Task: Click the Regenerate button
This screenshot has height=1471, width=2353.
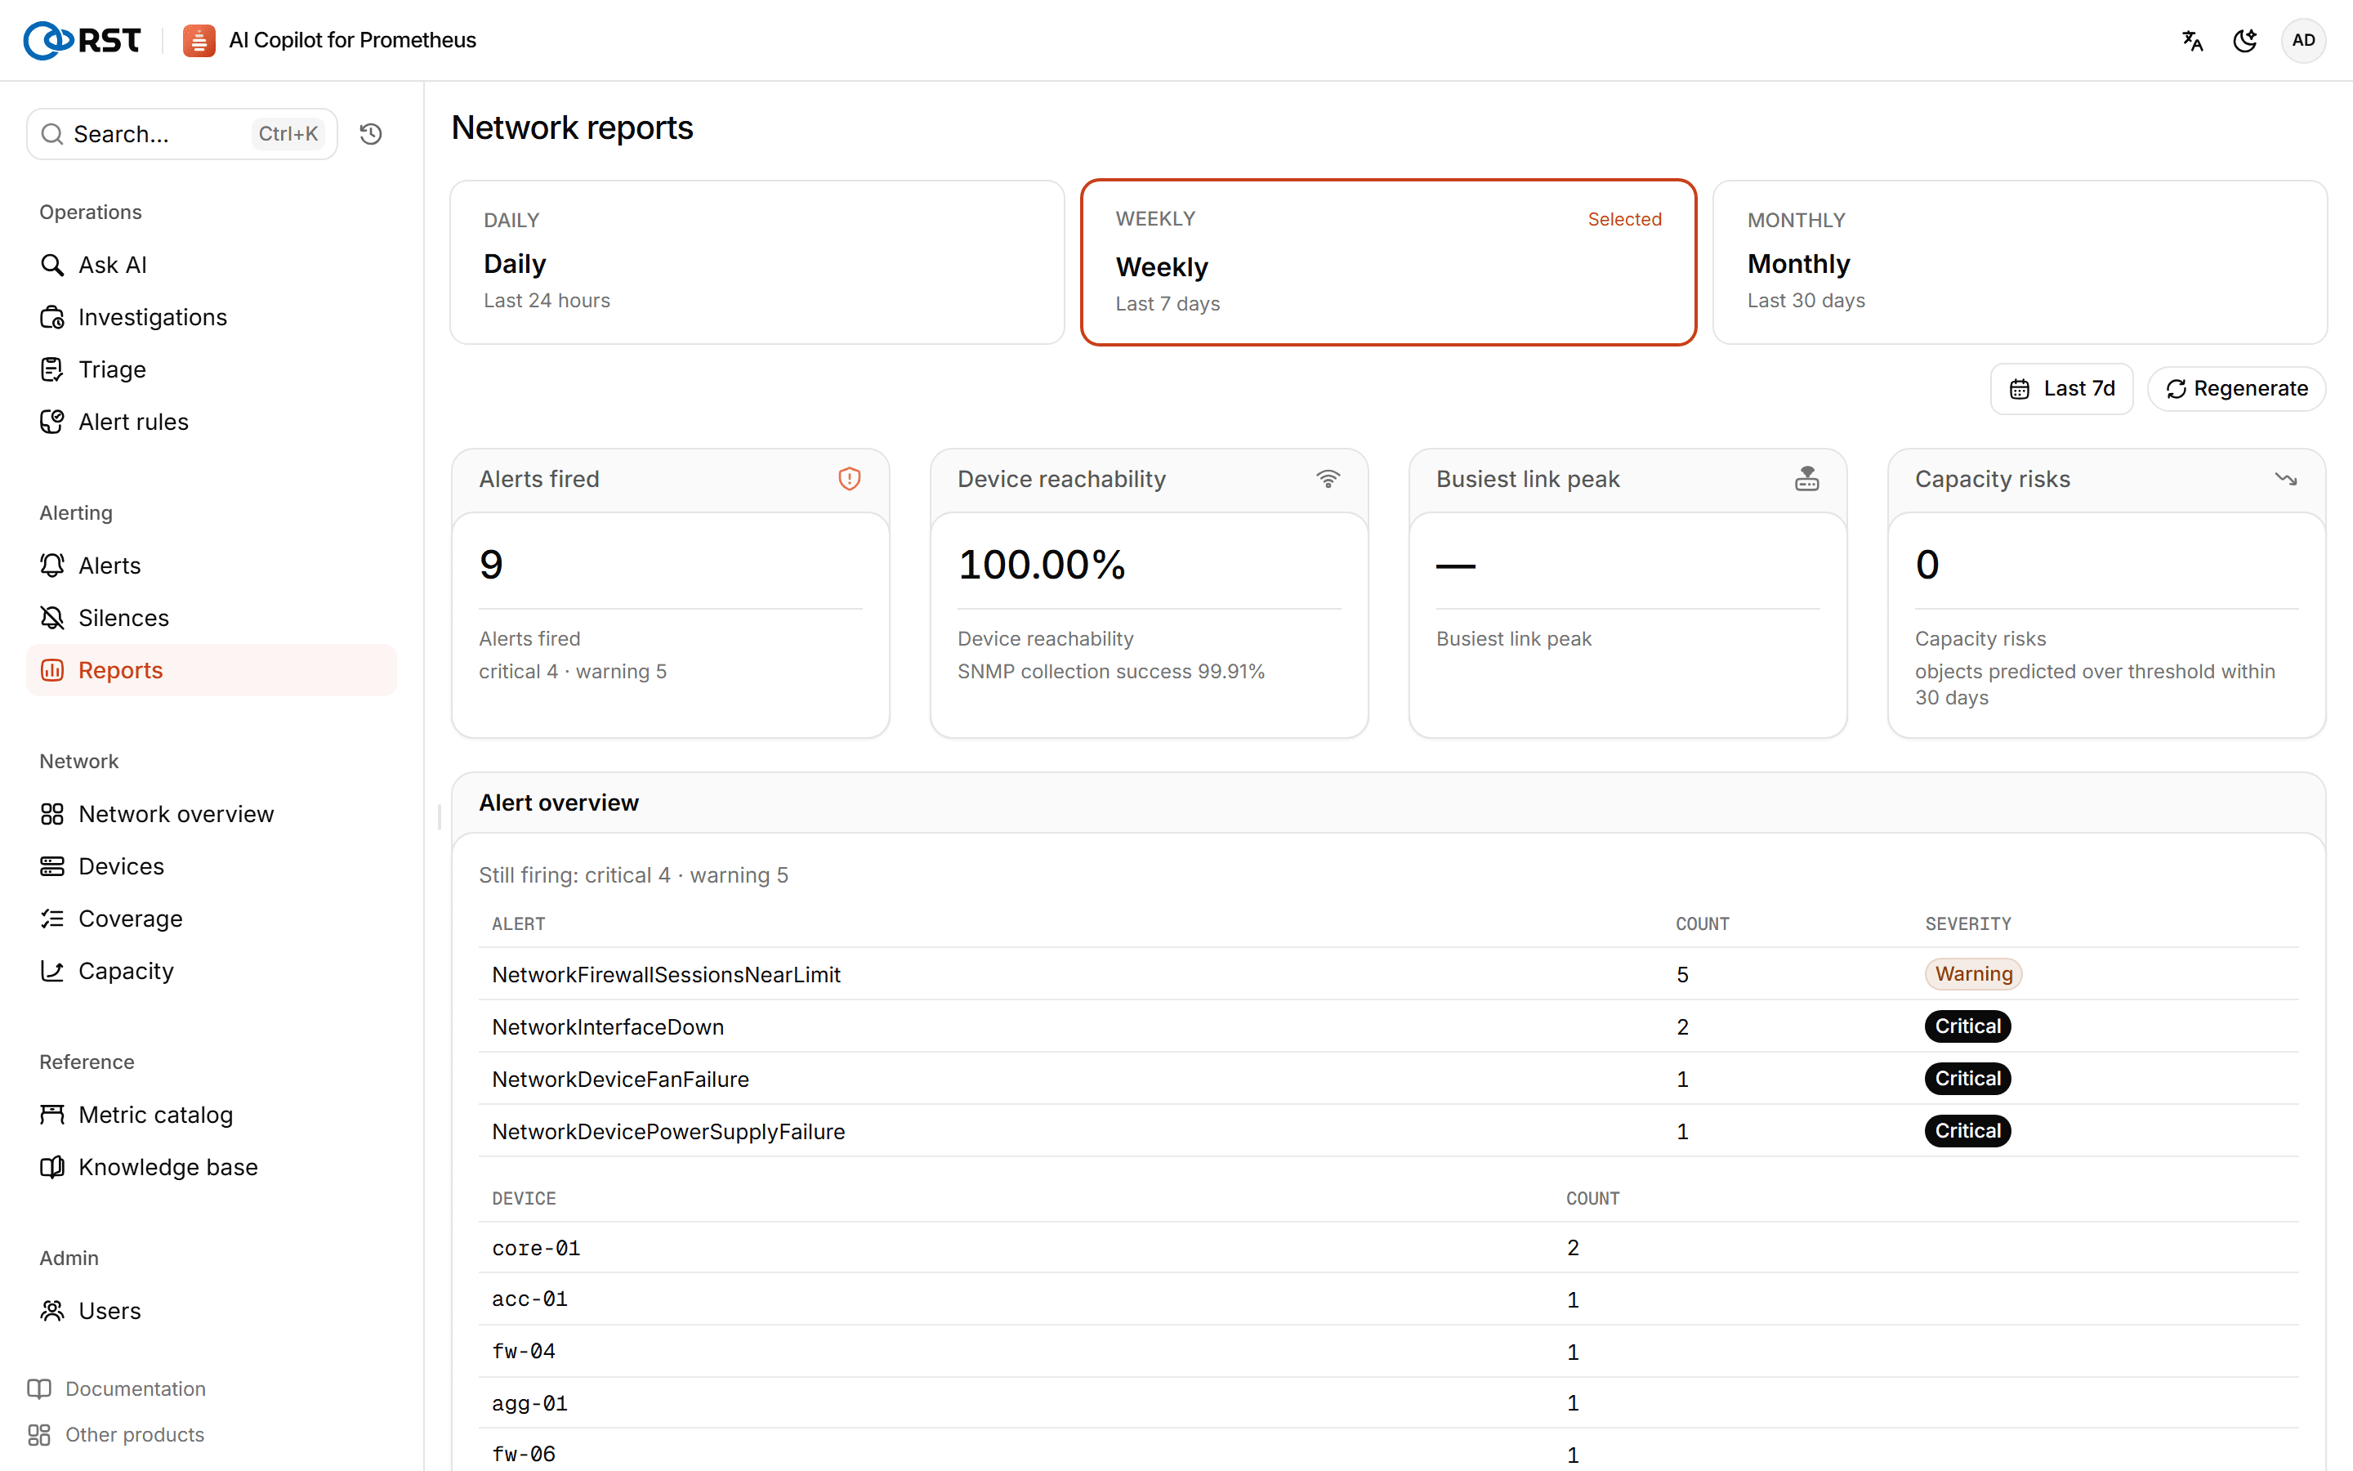Action: [2236, 389]
